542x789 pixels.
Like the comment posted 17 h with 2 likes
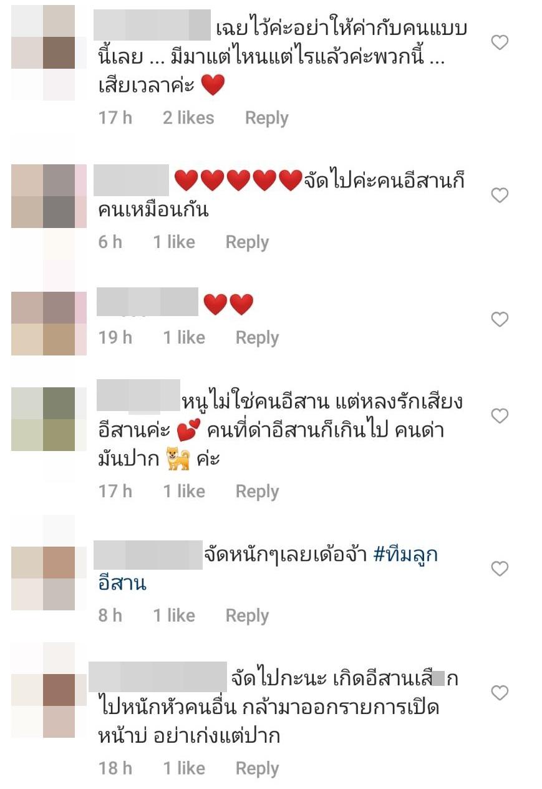500,42
